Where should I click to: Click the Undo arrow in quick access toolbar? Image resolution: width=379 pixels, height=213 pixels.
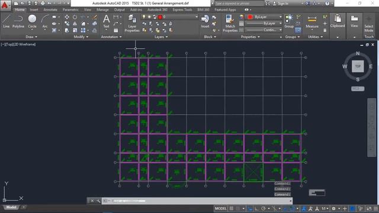(50, 4)
